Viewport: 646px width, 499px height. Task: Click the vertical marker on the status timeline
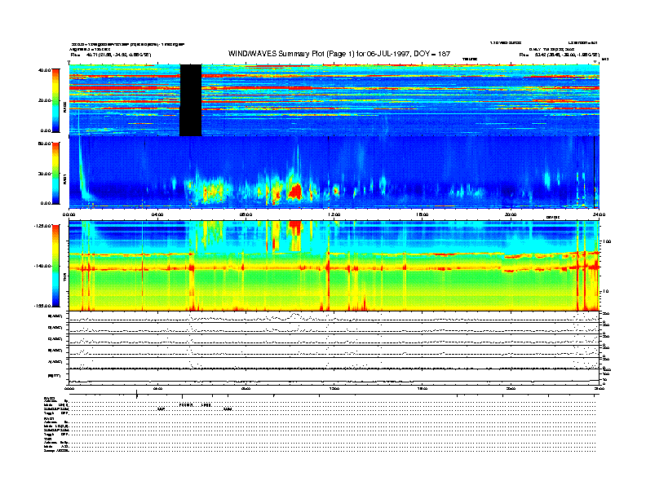[137, 395]
